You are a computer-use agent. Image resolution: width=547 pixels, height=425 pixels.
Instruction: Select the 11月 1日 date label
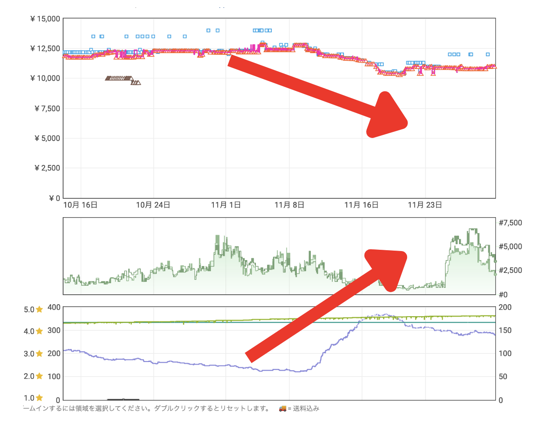pyautogui.click(x=226, y=205)
